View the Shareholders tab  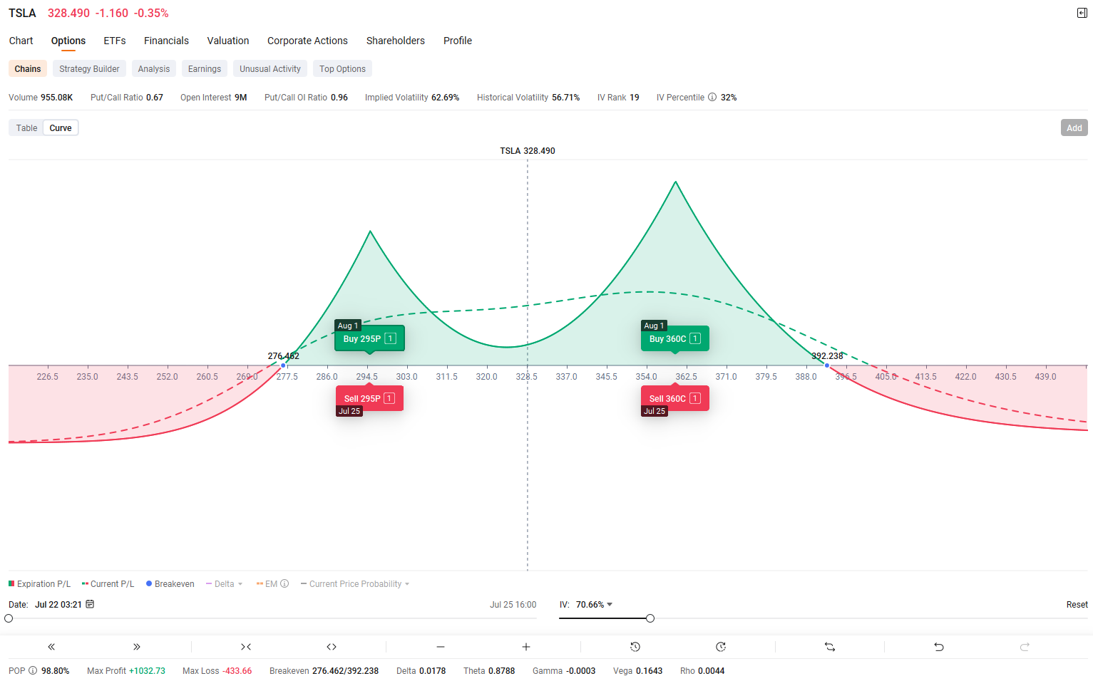click(396, 41)
